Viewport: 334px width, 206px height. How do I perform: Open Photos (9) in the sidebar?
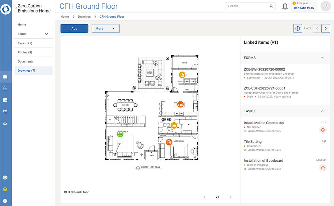[x=25, y=52]
